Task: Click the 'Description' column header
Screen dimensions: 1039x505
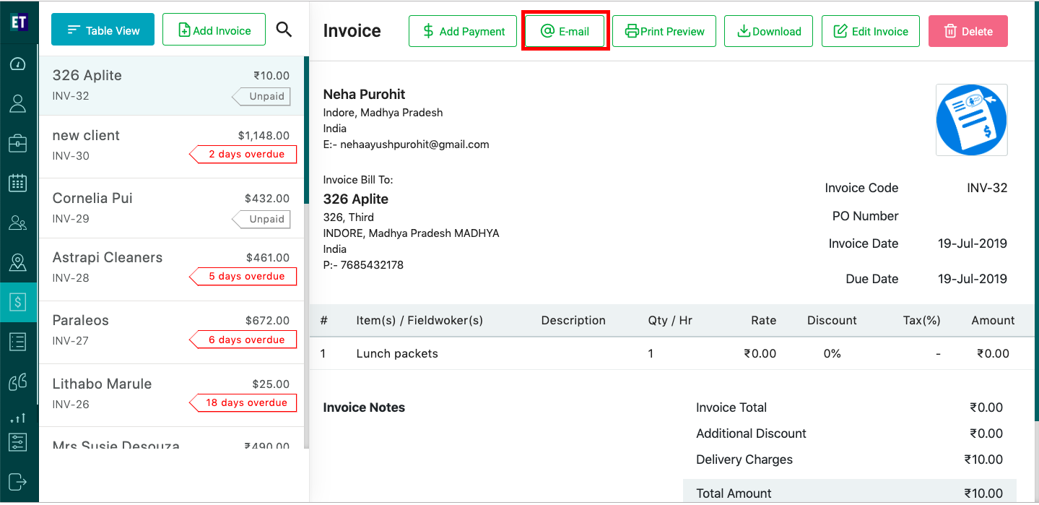Action: [x=573, y=320]
